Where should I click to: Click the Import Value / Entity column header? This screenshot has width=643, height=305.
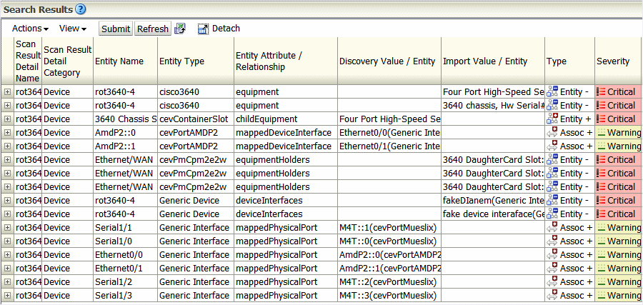[x=493, y=61]
